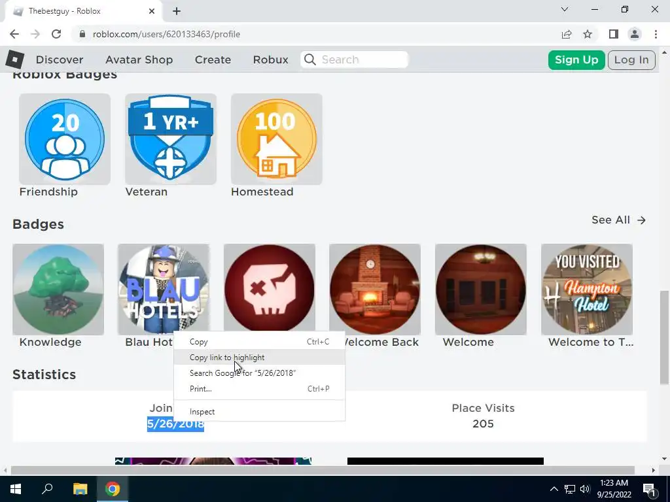Click the Welcome to T... badge label
This screenshot has width=670, height=502.
tap(591, 343)
